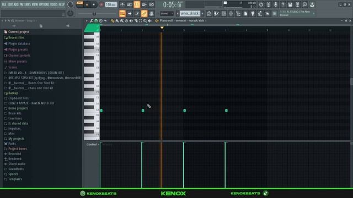Screen dimensions: 353x198
Task: Open the piano roll menu arrow
Action: pos(87,21)
